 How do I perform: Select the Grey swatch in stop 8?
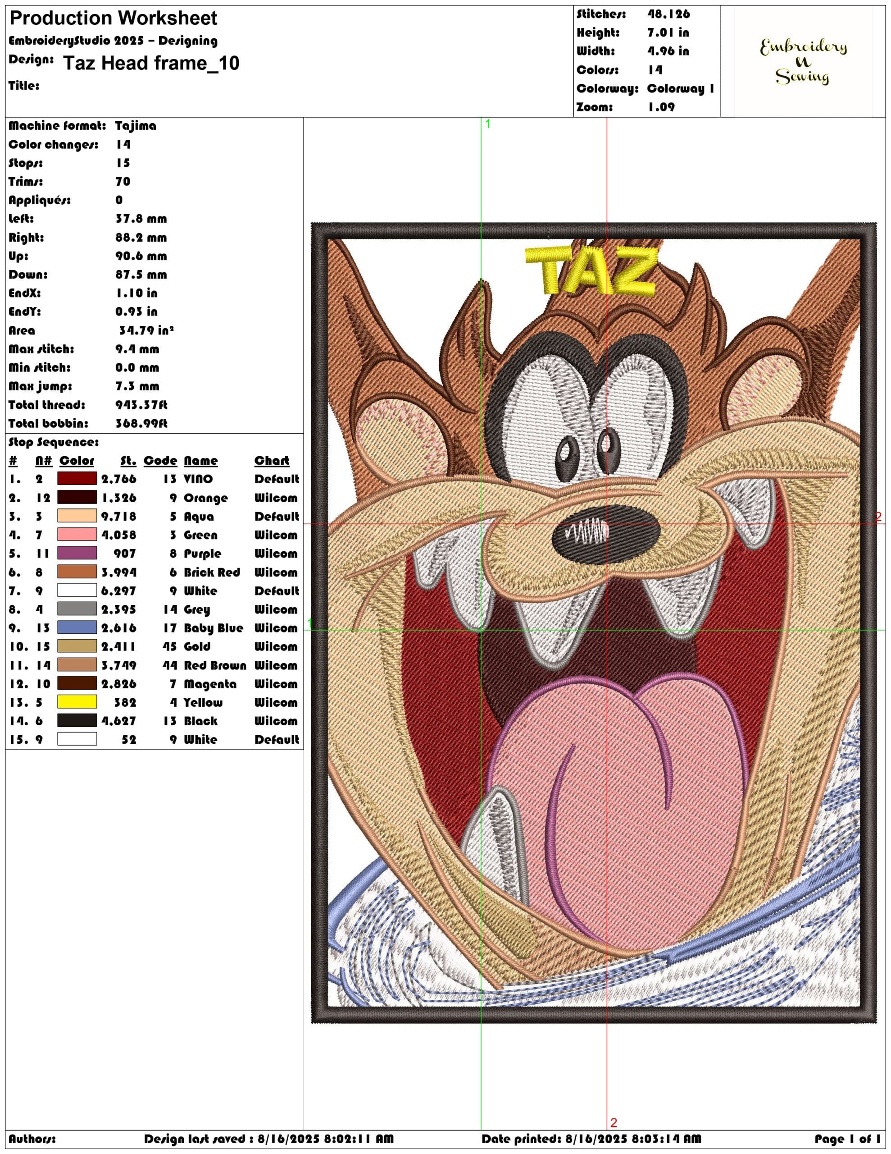(77, 609)
